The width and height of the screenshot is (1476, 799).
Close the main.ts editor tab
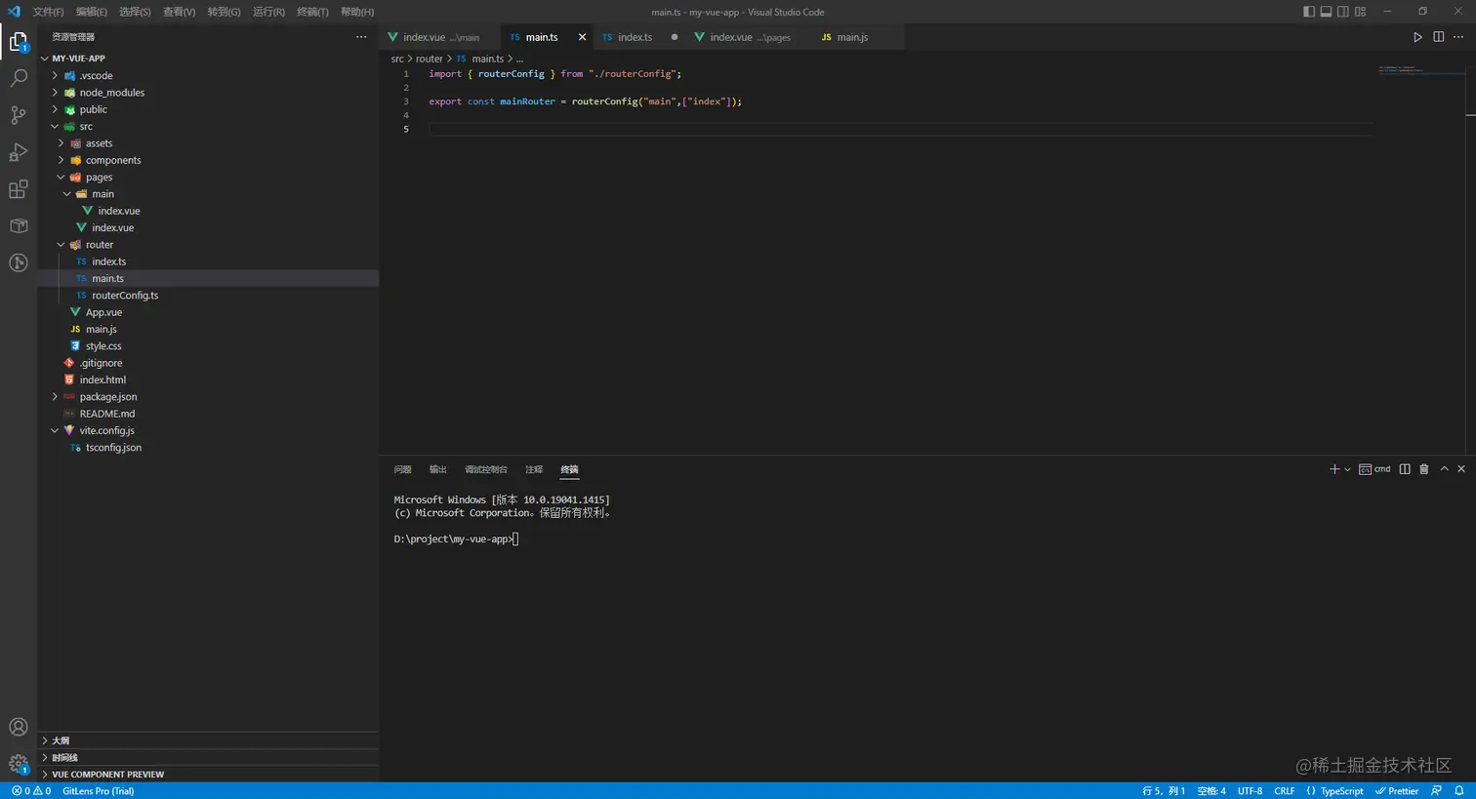[x=583, y=37]
